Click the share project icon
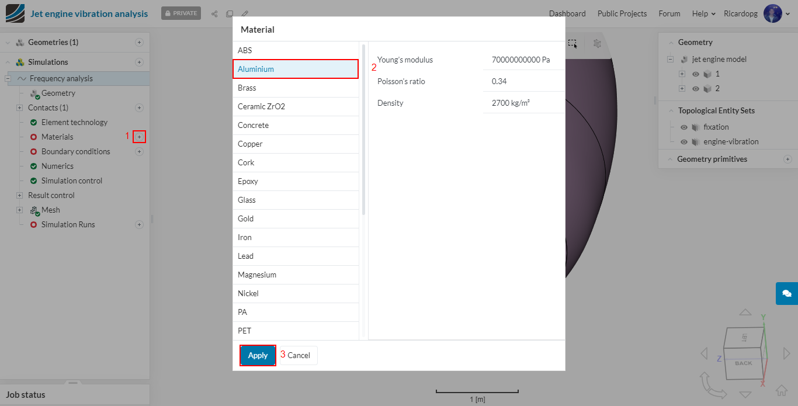 click(x=214, y=13)
